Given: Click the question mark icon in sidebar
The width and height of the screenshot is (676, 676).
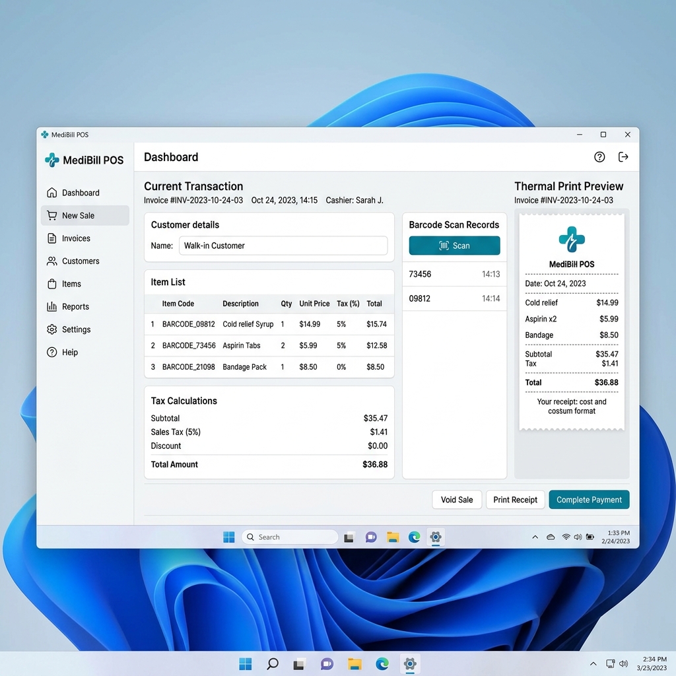Looking at the screenshot, I should point(51,353).
